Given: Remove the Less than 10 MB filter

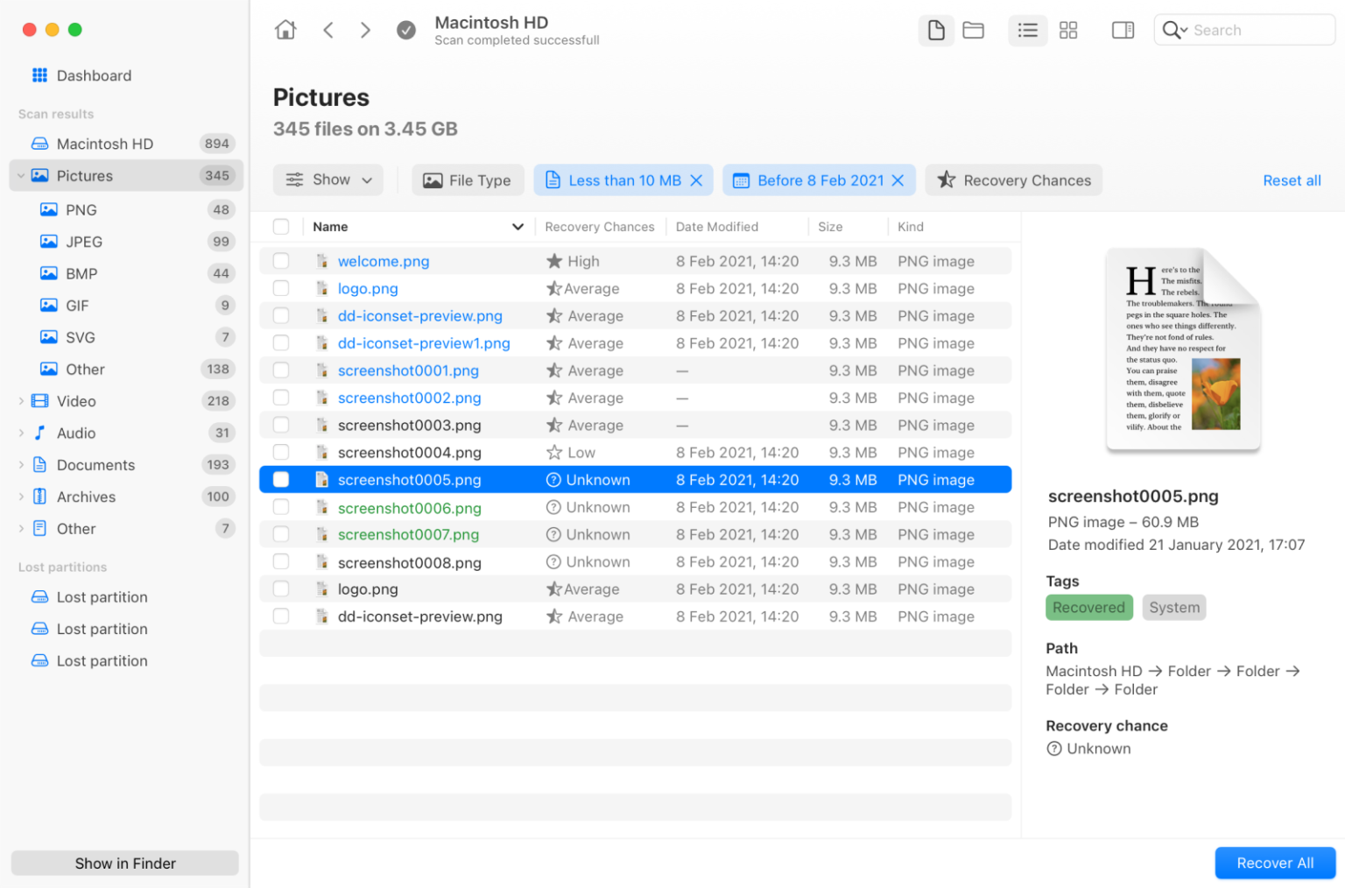Looking at the screenshot, I should coord(696,180).
